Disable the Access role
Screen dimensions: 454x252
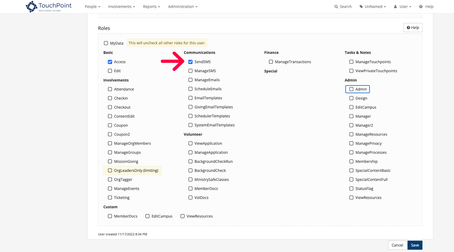click(110, 62)
